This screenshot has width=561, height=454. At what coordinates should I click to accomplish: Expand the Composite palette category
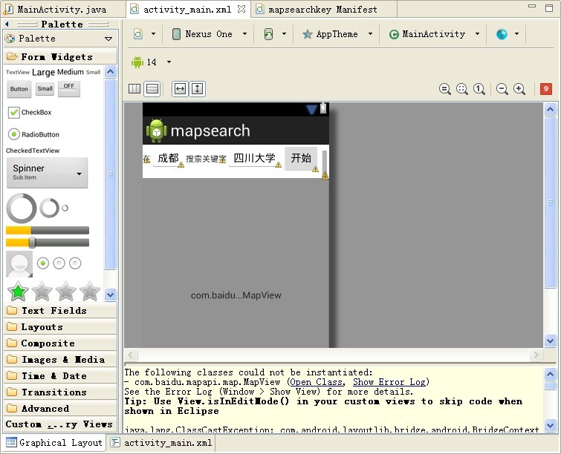pos(60,343)
